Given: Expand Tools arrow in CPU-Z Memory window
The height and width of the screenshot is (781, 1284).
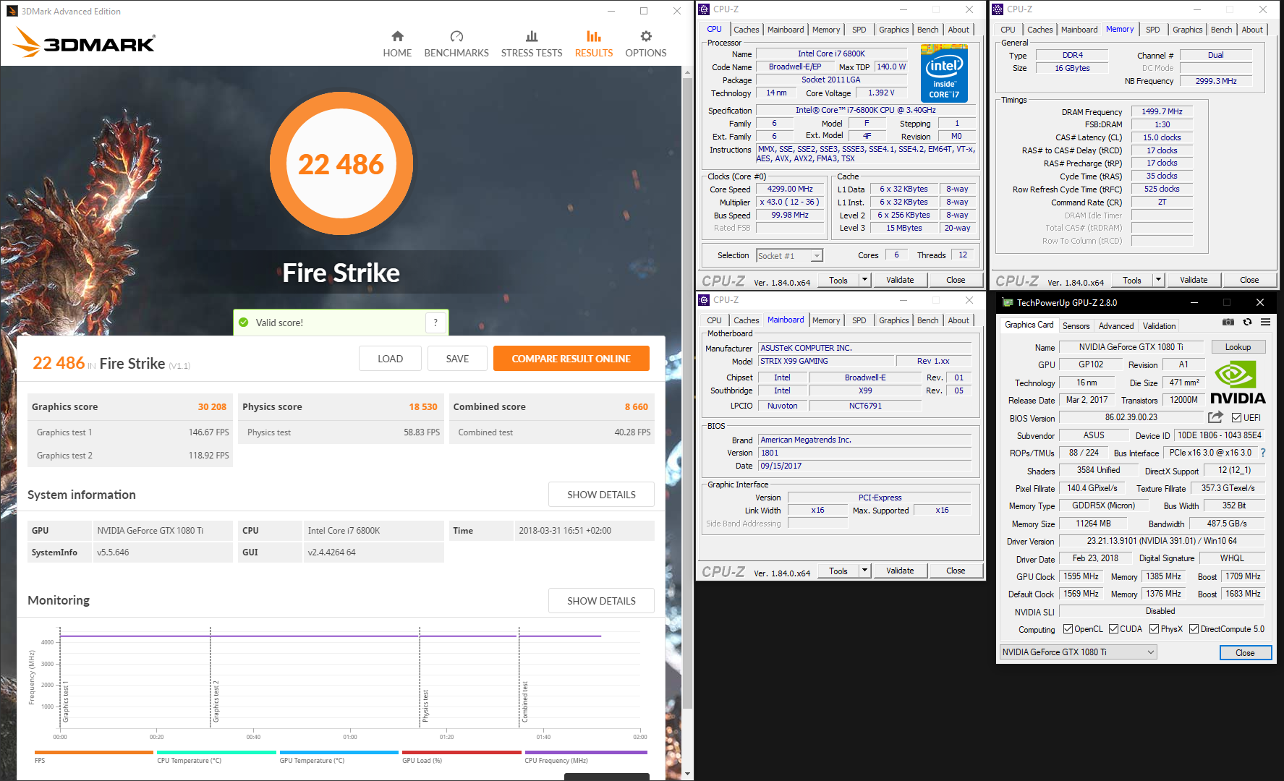Looking at the screenshot, I should pos(1158,280).
